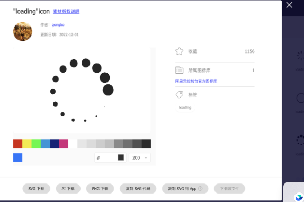Click the author avatar picture

(23, 31)
